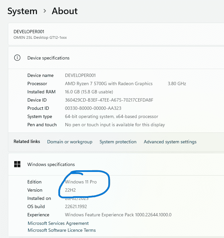Click the Edition label
The width and height of the screenshot is (224, 238).
coord(34,182)
